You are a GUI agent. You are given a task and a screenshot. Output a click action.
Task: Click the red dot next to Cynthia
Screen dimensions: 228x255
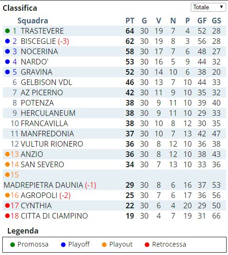click(7, 205)
